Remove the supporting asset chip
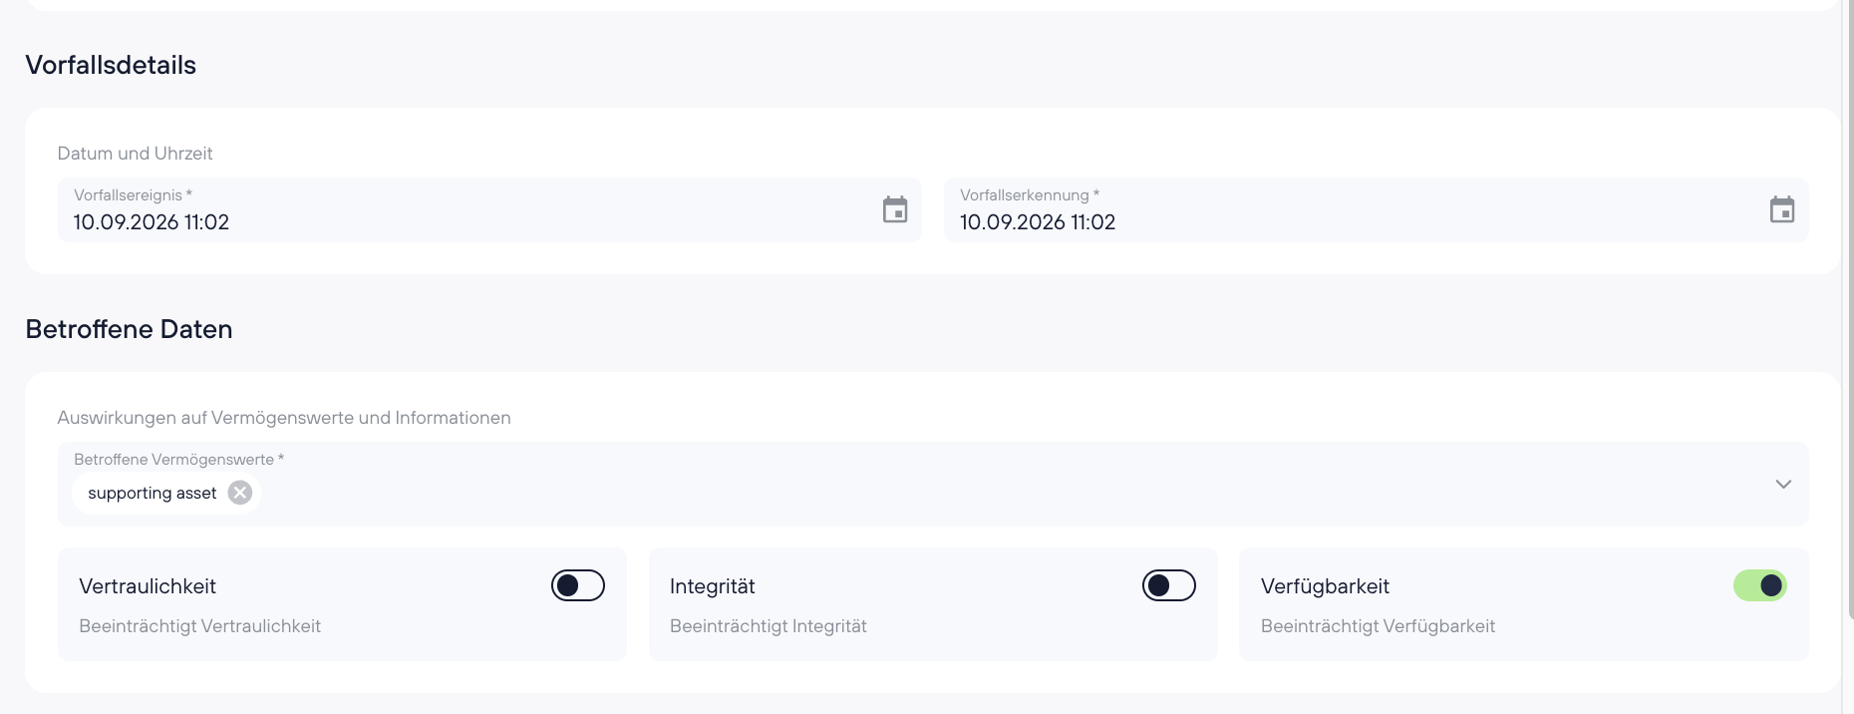This screenshot has width=1854, height=714. click(x=240, y=493)
